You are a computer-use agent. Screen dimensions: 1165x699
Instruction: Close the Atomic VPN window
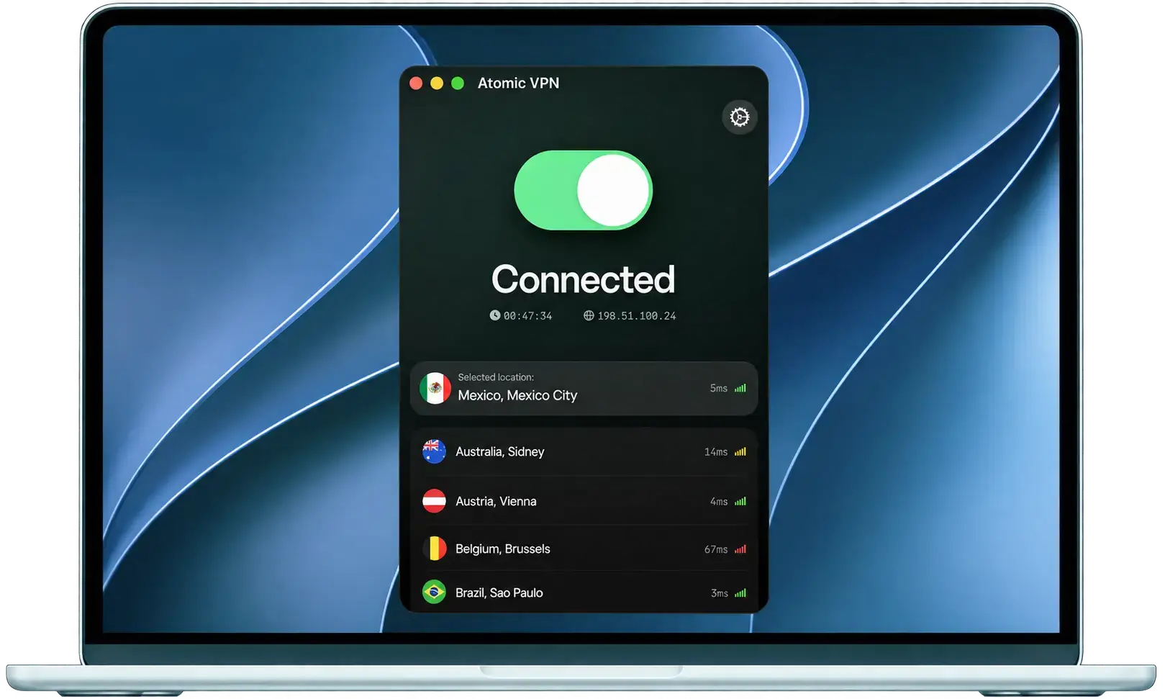click(x=416, y=84)
